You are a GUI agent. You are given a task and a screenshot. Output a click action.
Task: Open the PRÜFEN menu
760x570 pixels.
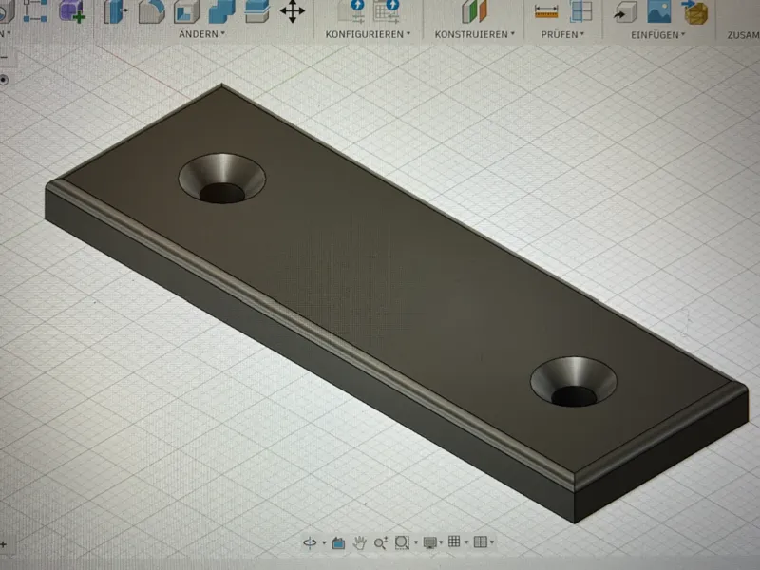click(x=562, y=35)
